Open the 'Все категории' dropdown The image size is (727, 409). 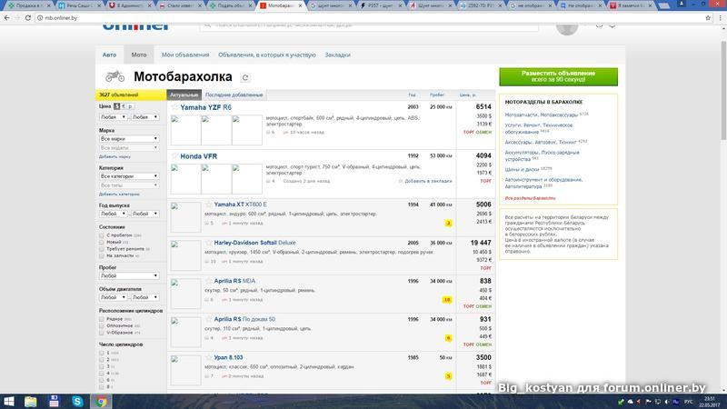point(129,176)
